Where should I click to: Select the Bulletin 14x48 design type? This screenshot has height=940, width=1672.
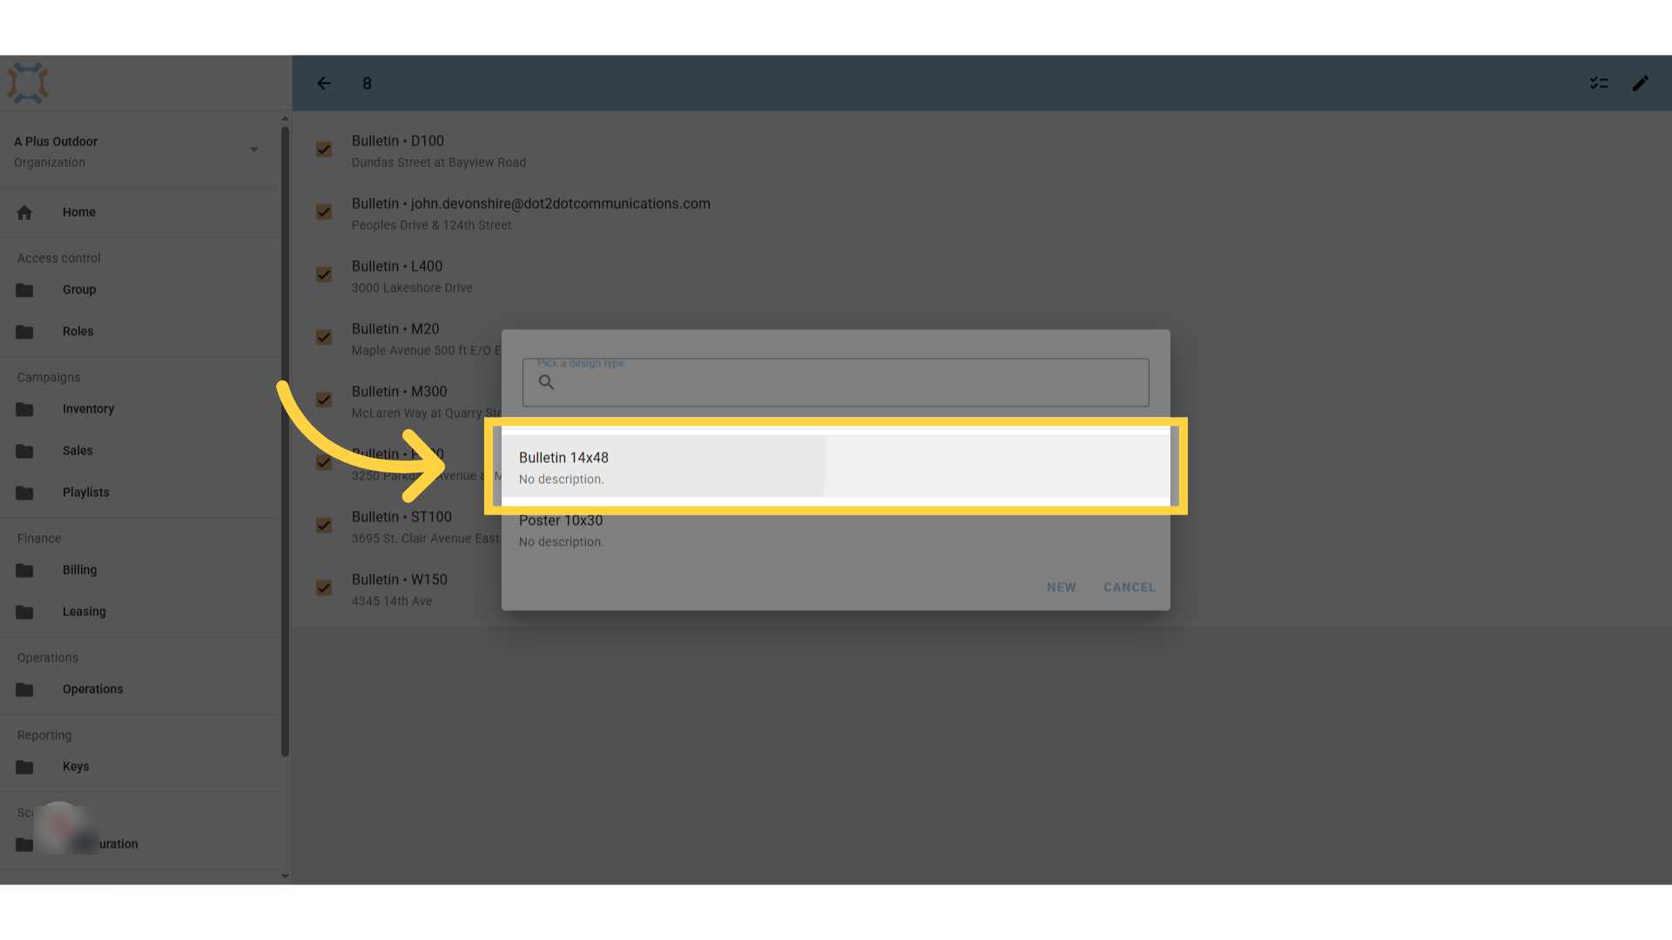coord(836,467)
